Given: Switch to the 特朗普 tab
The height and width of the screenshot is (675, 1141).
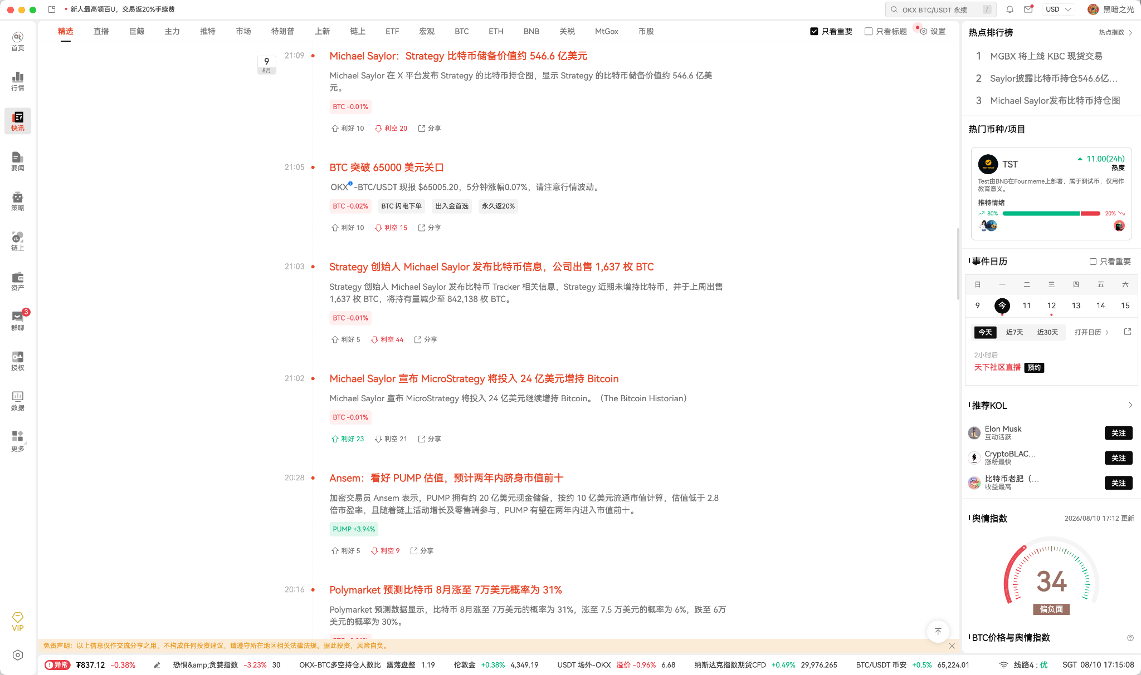Looking at the screenshot, I should pyautogui.click(x=282, y=32).
